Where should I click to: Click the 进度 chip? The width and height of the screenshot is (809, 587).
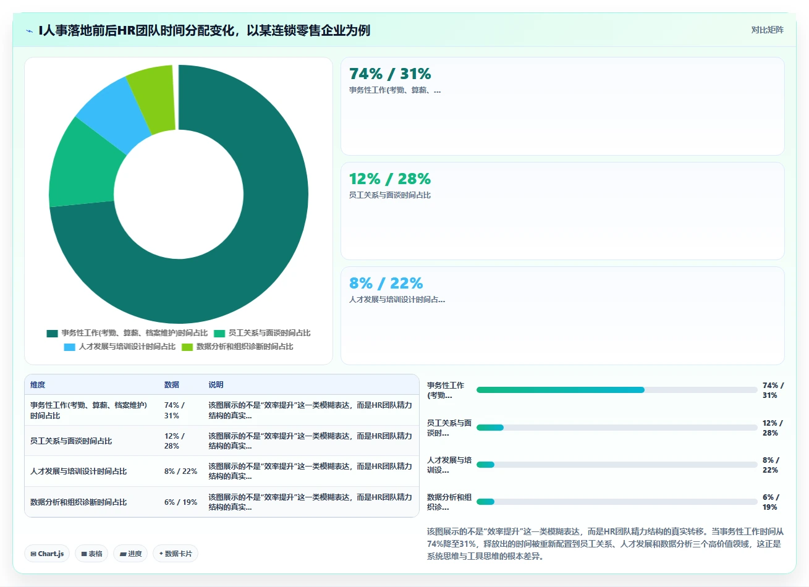130,554
